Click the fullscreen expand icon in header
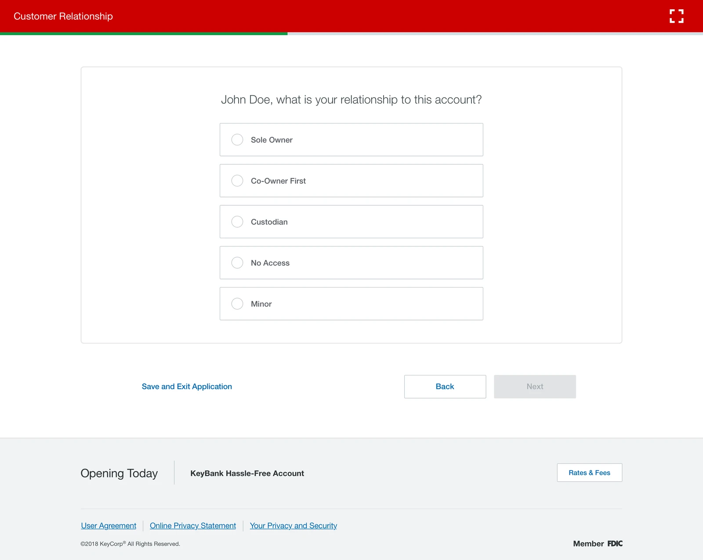 pos(676,16)
